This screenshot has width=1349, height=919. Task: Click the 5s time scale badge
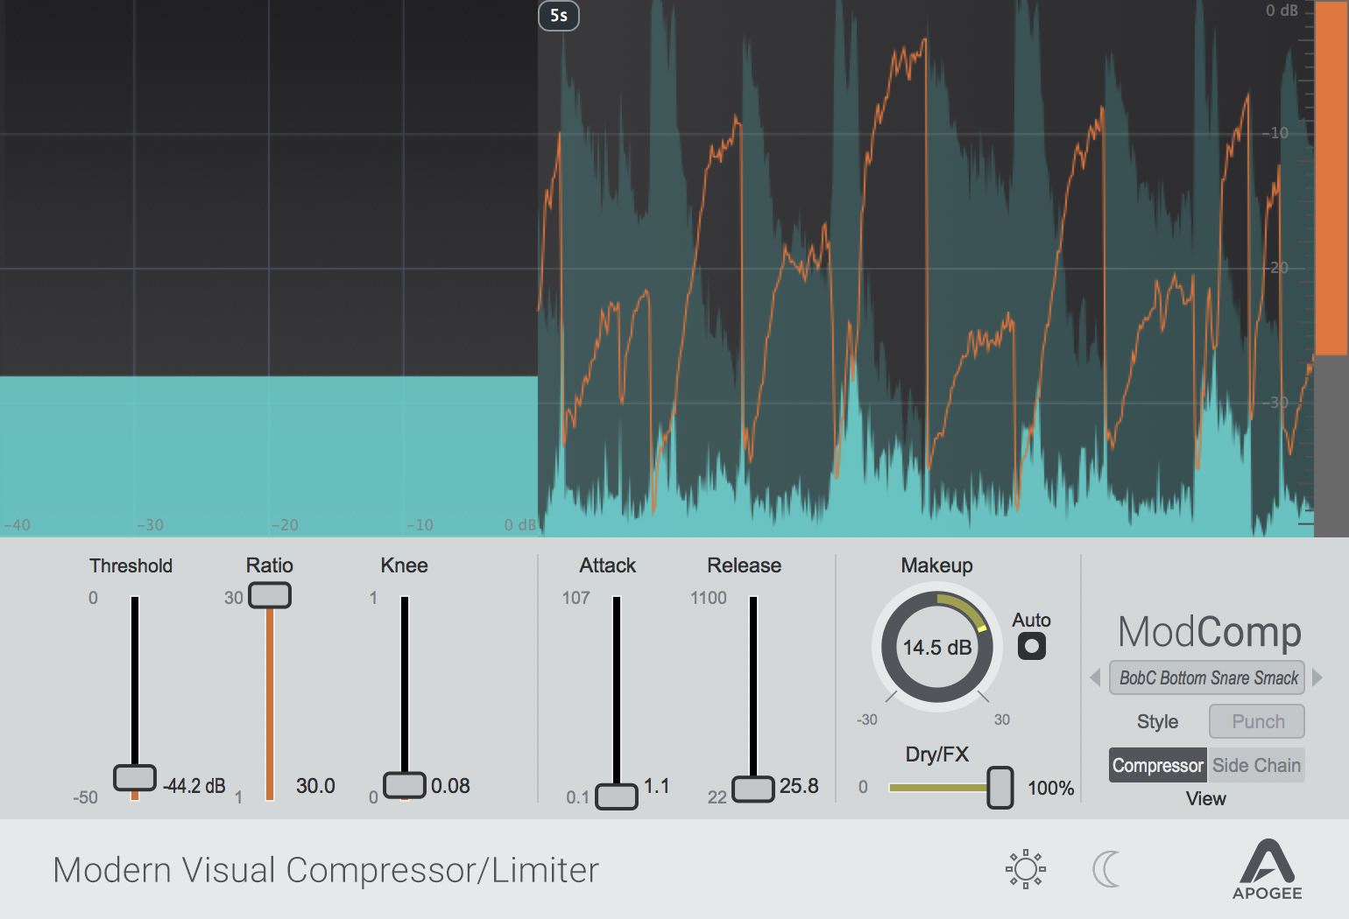[x=558, y=16]
